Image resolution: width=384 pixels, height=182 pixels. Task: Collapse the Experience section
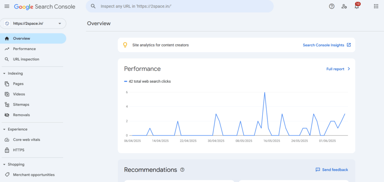pos(4,129)
